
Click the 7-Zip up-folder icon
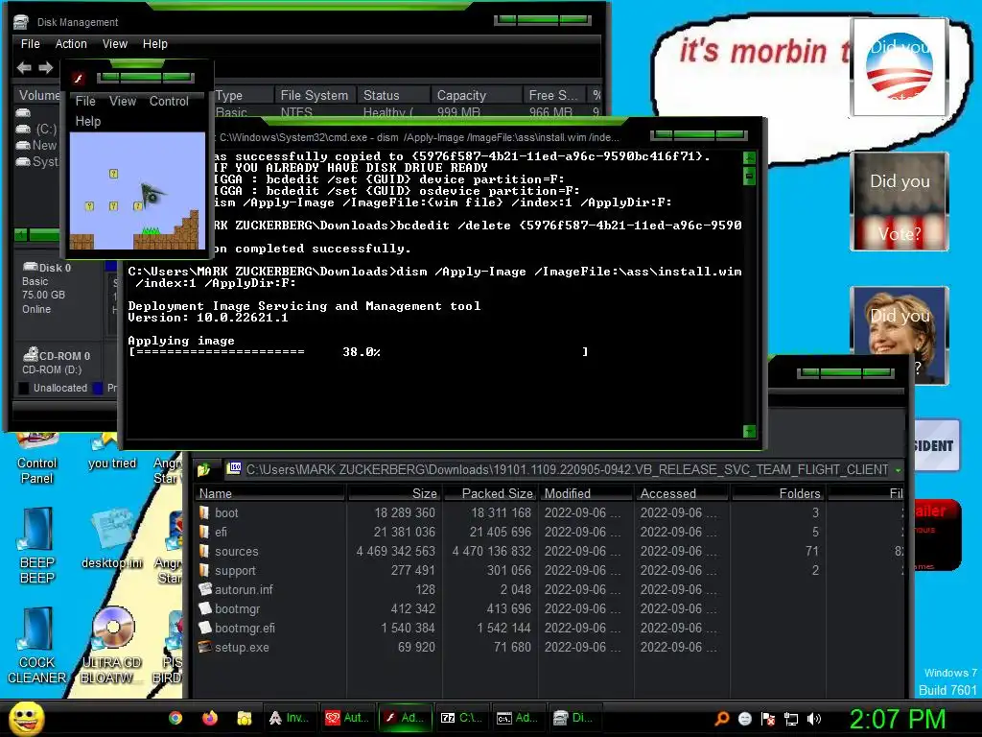tap(204, 469)
